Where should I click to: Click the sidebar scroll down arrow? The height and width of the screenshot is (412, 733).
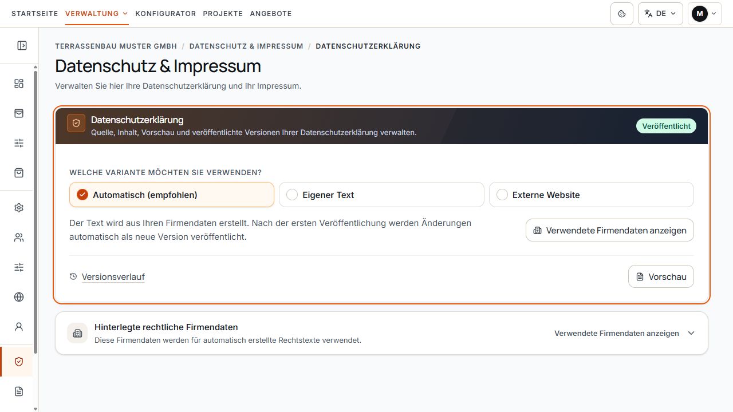(x=36, y=409)
